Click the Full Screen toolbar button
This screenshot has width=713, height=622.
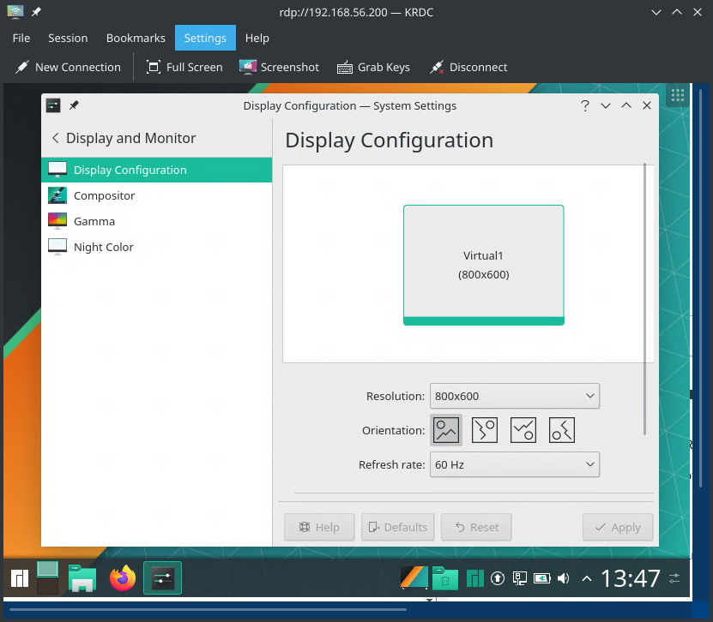[184, 67]
